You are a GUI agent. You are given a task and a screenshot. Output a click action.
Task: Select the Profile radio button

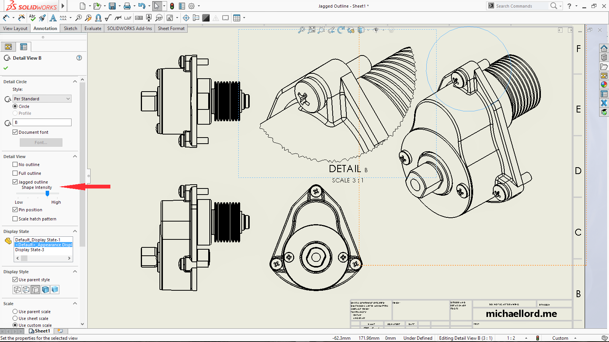(x=15, y=113)
